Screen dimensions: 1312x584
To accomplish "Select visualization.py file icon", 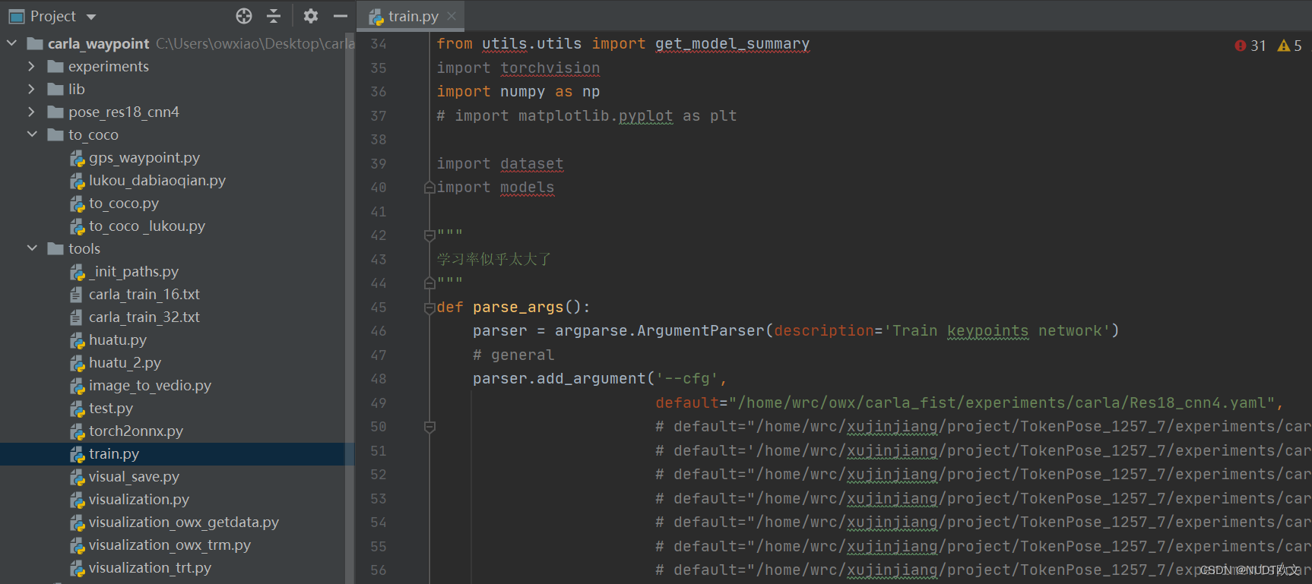I will (77, 500).
